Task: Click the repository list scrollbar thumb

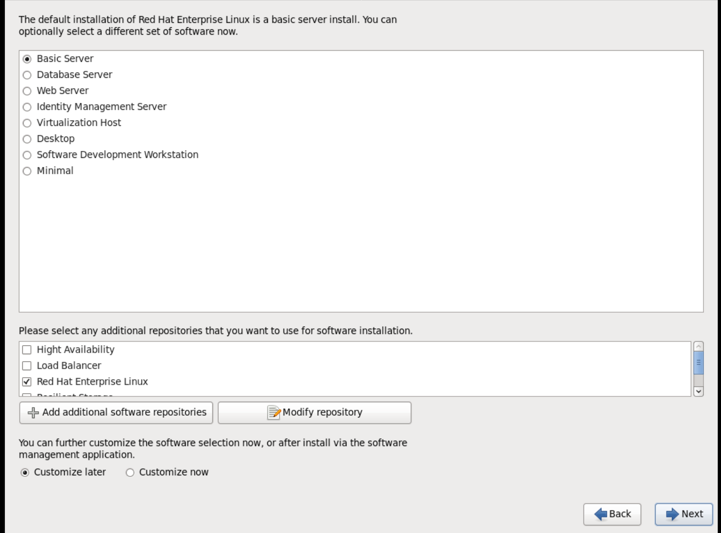Action: (x=698, y=363)
